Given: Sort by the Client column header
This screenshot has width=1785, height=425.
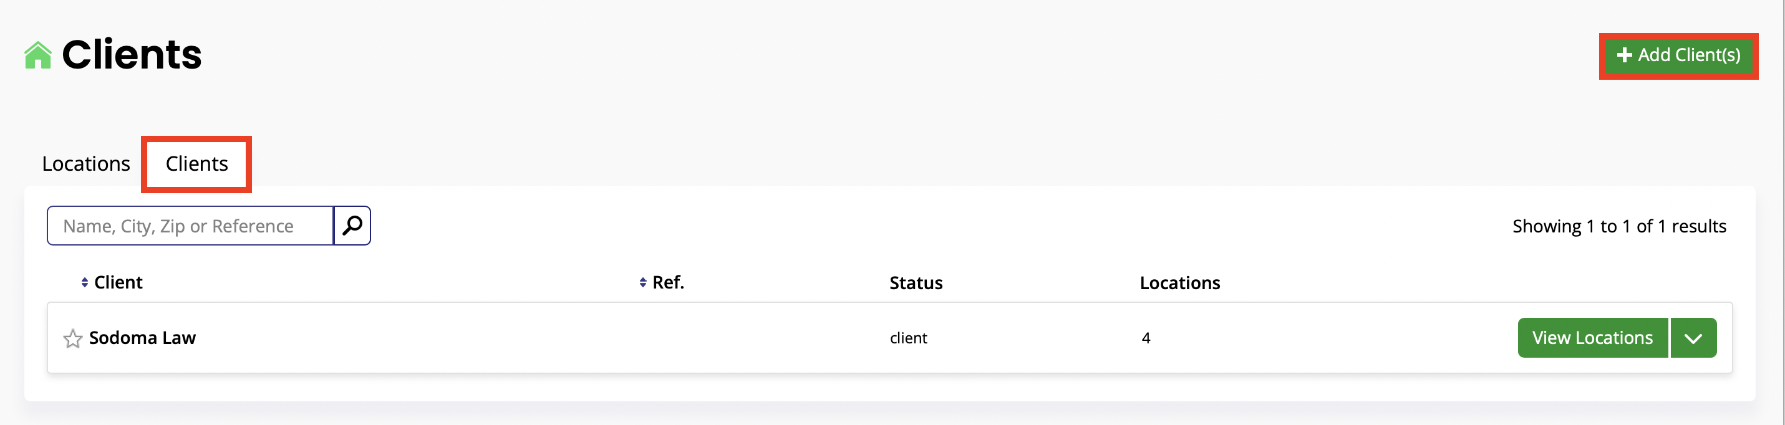Looking at the screenshot, I should (119, 282).
